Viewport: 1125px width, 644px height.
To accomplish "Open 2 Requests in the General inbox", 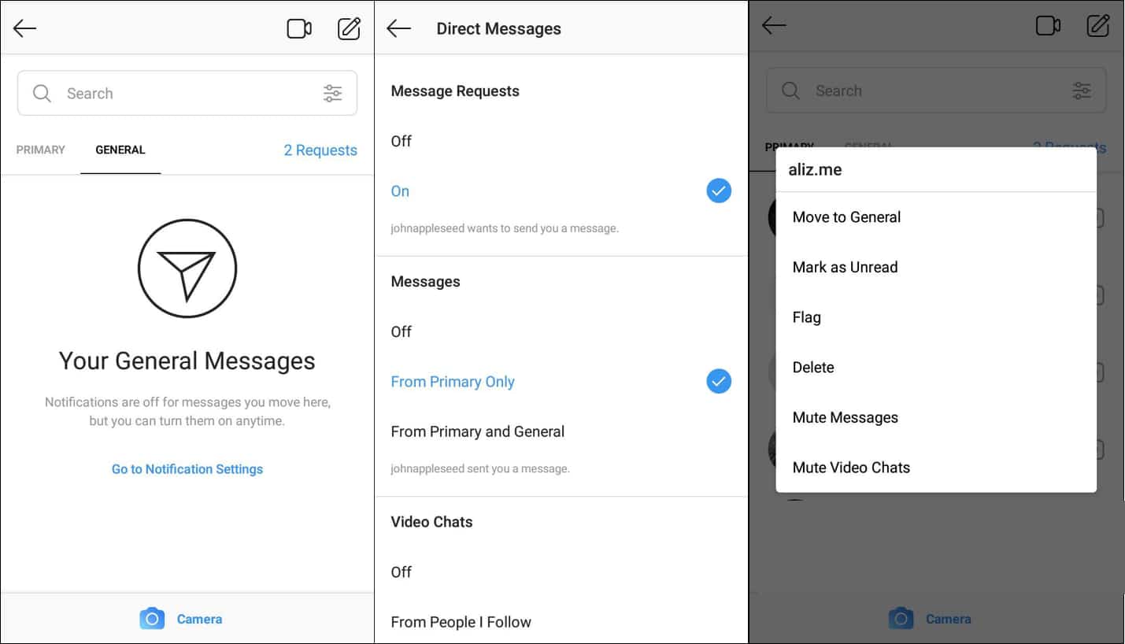I will coord(320,150).
